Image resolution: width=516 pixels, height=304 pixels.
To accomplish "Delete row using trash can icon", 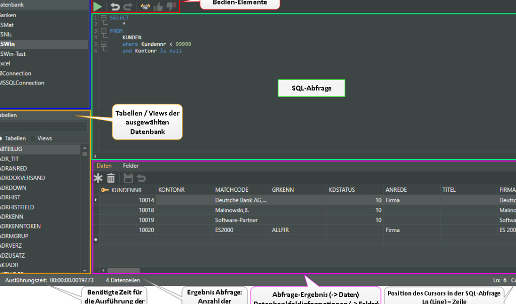I will (x=111, y=178).
